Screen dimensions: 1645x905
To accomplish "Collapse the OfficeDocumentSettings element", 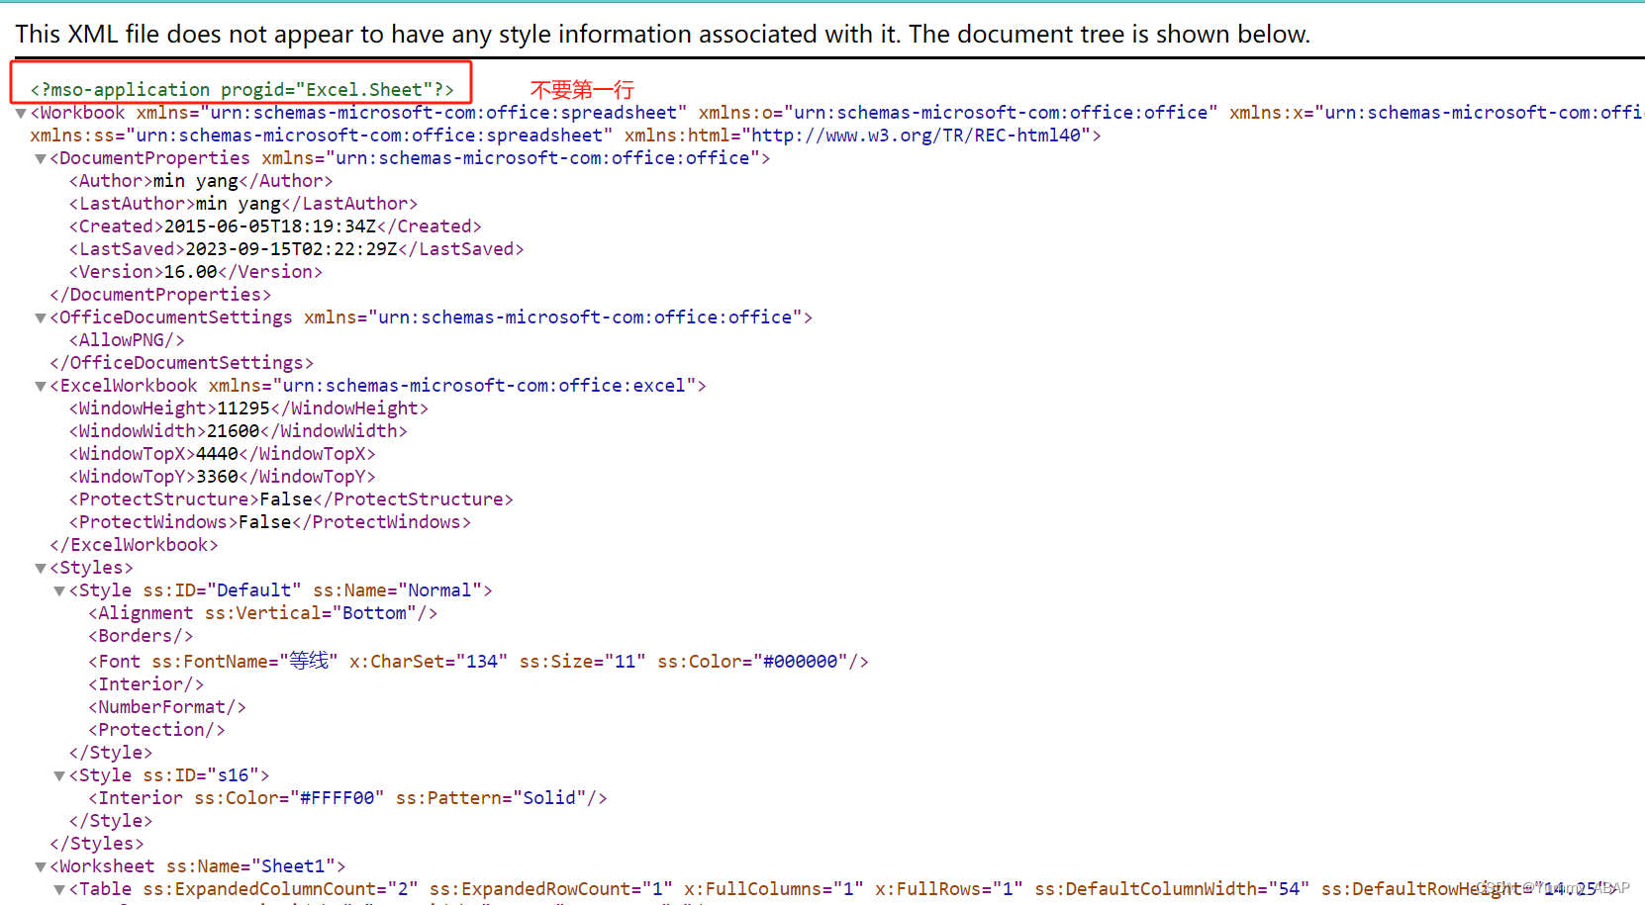I will click(x=40, y=317).
